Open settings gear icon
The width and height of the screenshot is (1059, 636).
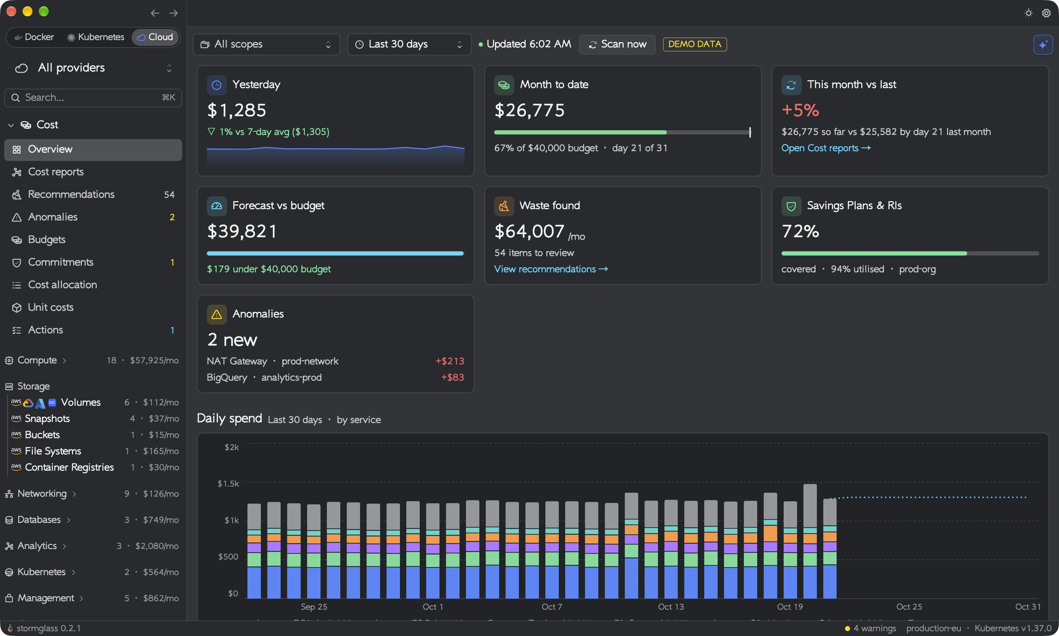[x=1046, y=13]
